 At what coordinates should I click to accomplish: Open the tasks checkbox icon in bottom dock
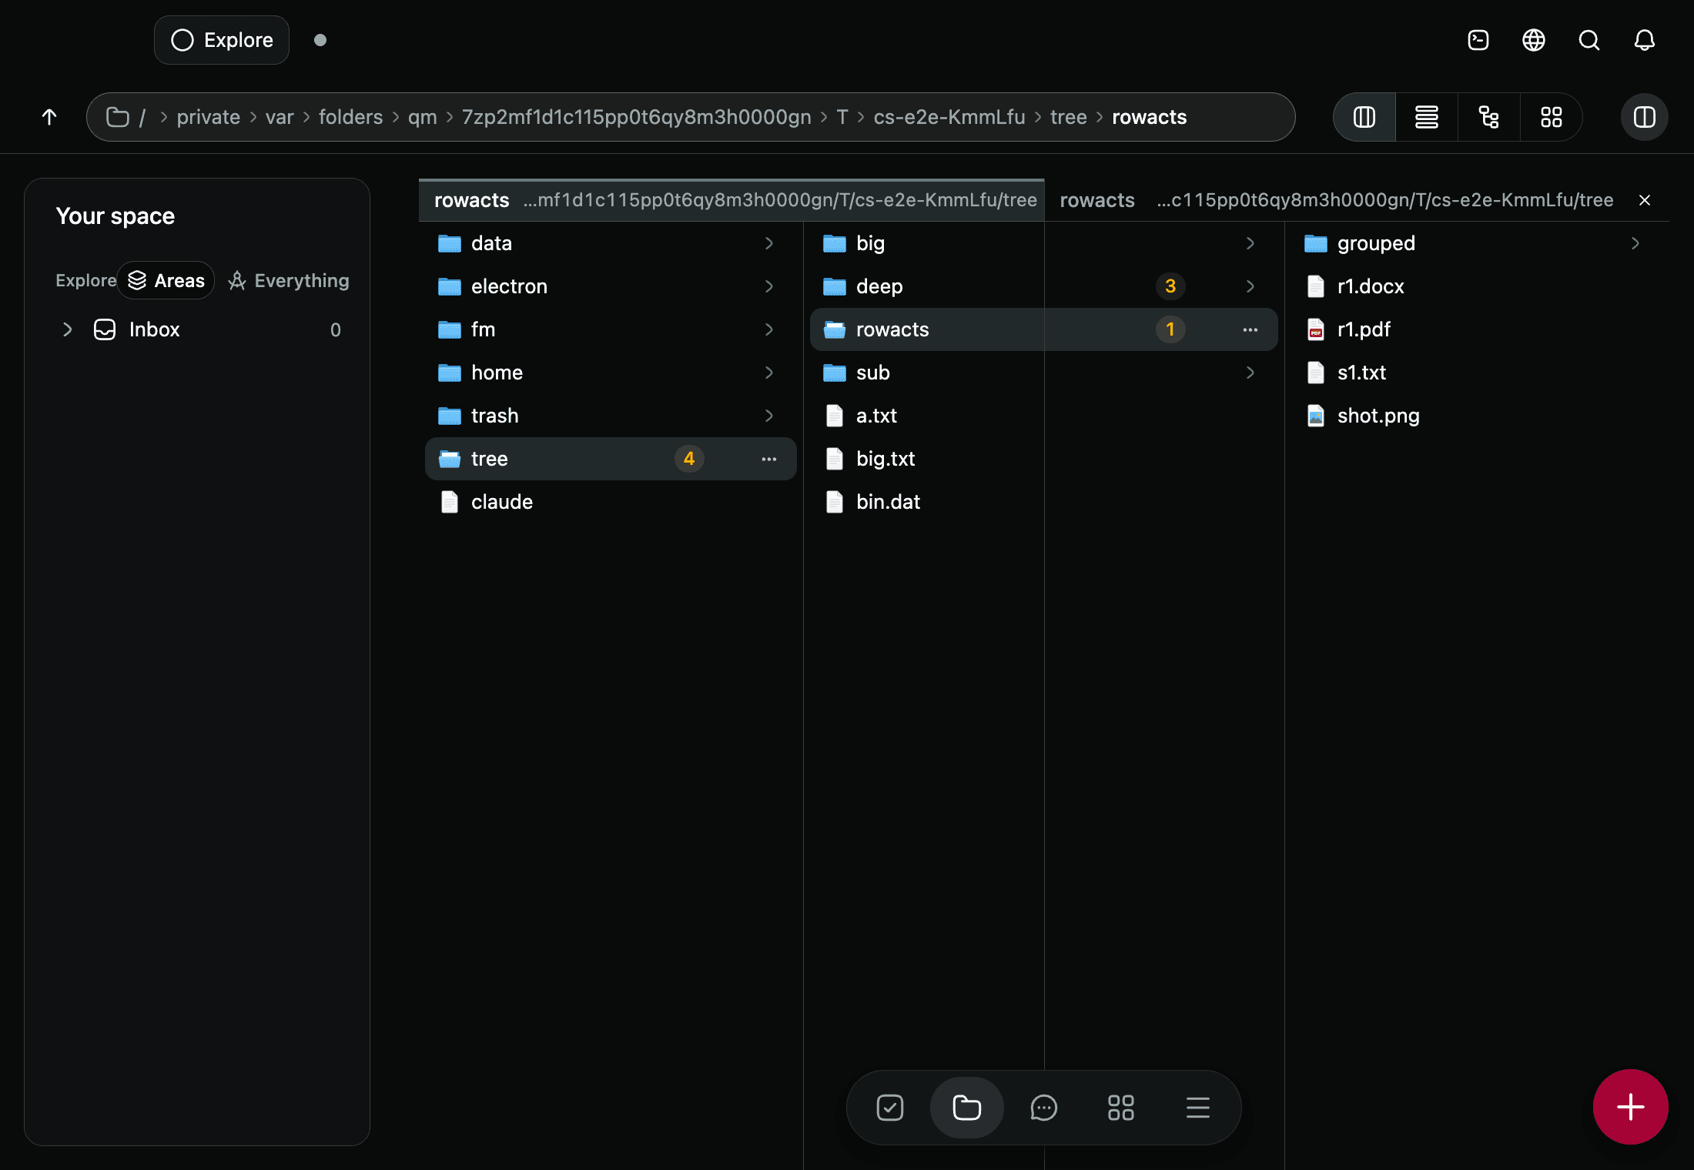click(x=890, y=1108)
